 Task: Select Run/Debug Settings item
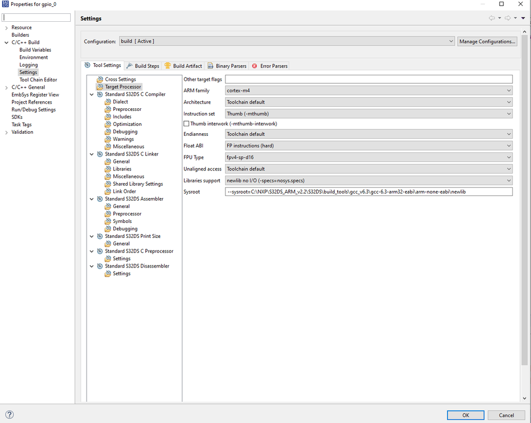(x=33, y=109)
